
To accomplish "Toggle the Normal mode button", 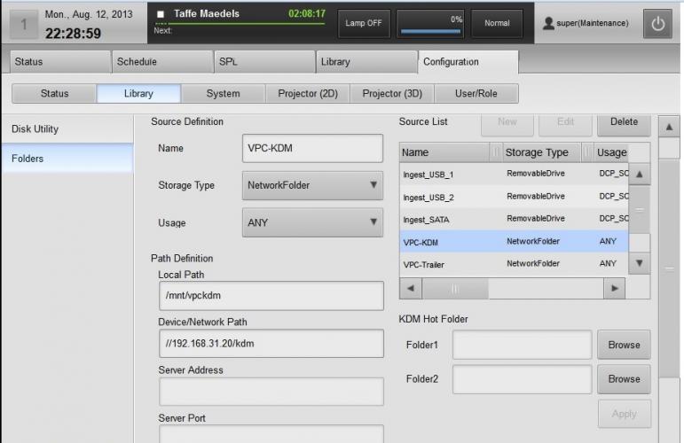I will click(497, 24).
